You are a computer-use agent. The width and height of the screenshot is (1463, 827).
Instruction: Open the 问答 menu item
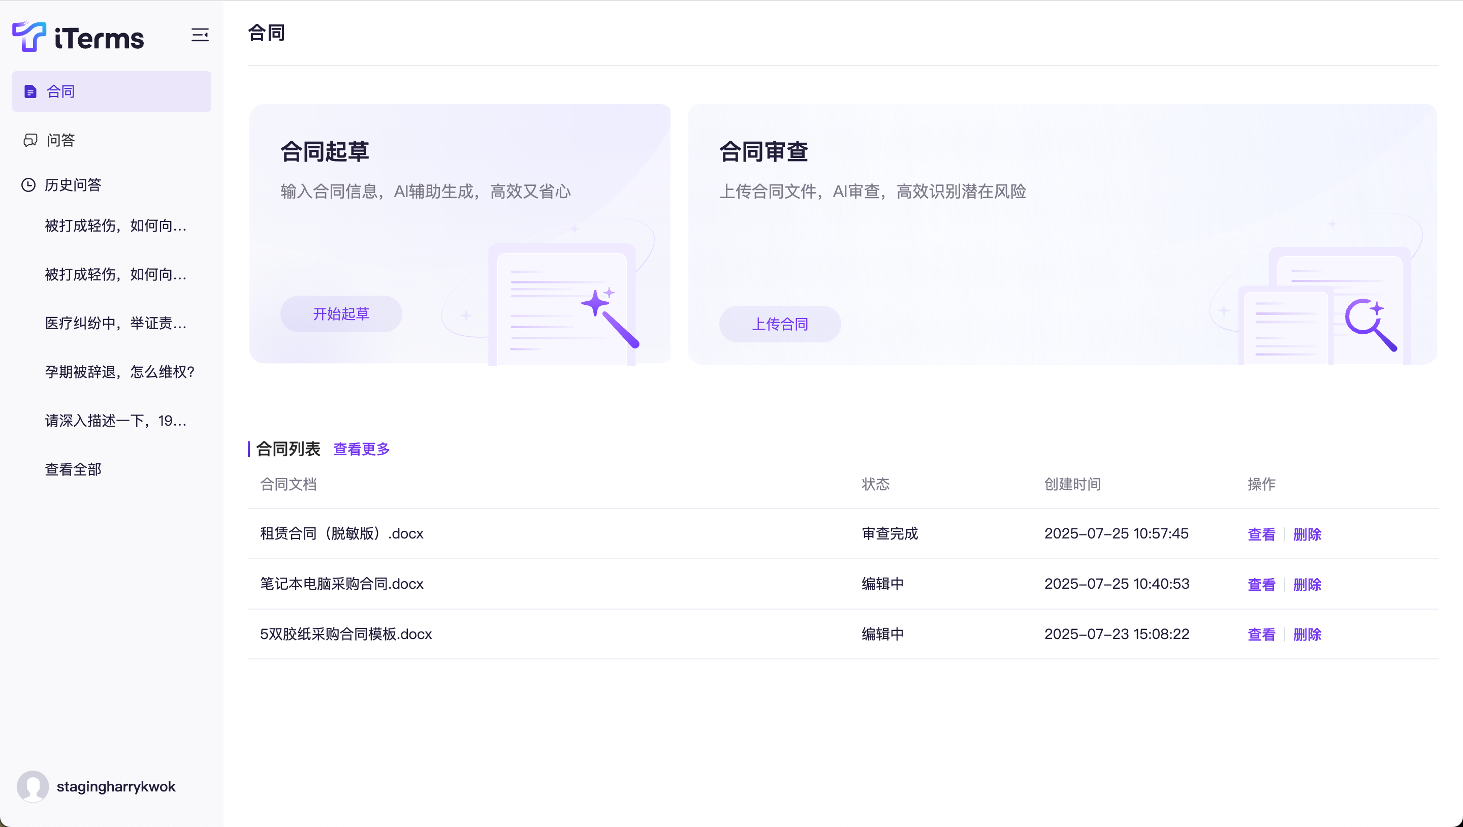(x=61, y=140)
